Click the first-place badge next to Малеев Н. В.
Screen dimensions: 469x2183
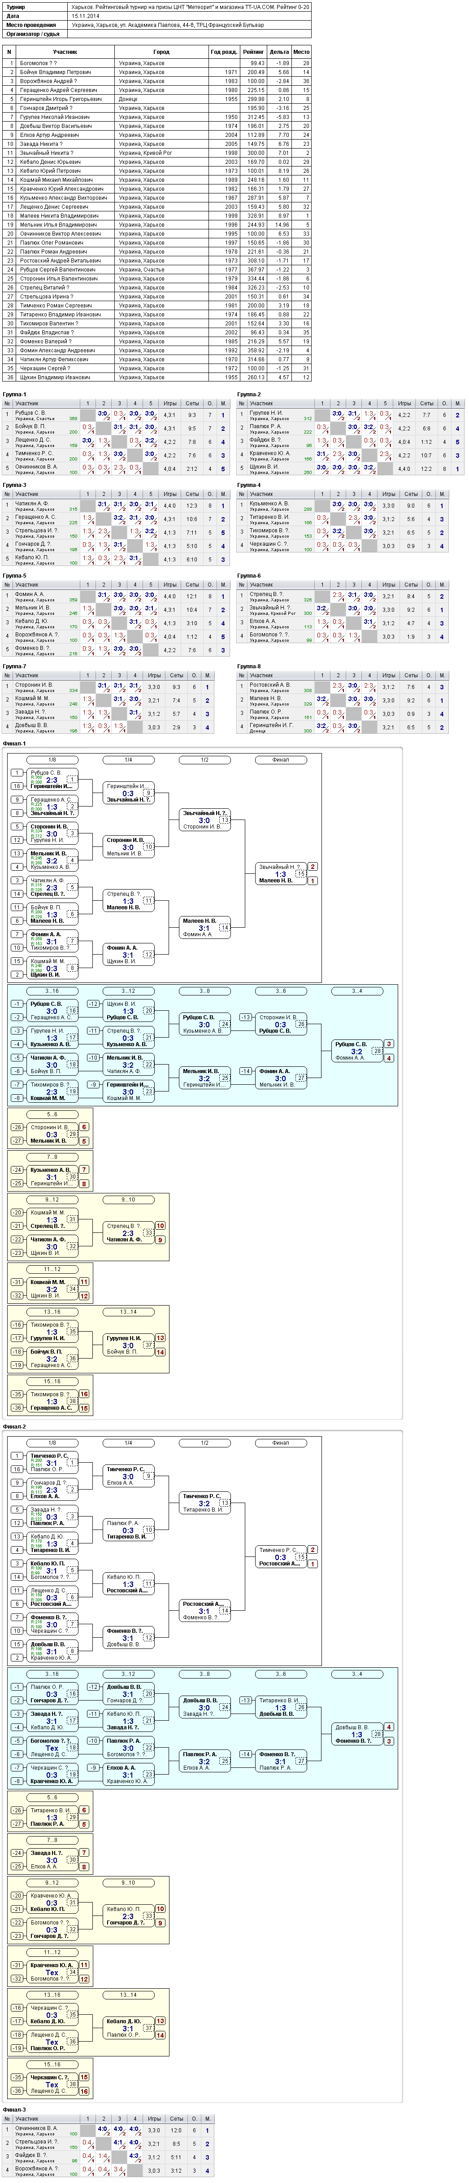(313, 881)
